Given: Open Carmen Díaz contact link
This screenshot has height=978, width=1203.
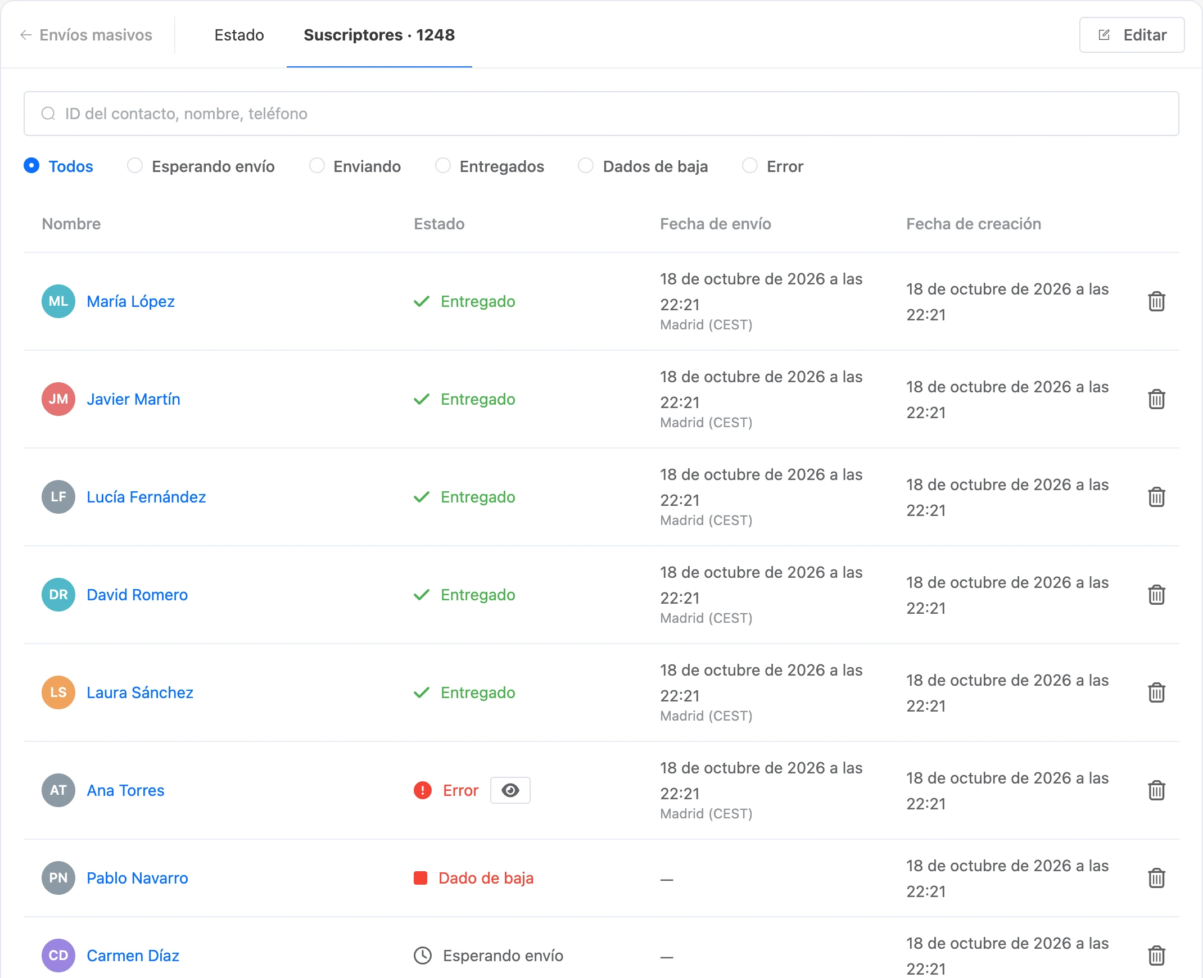Looking at the screenshot, I should point(133,956).
